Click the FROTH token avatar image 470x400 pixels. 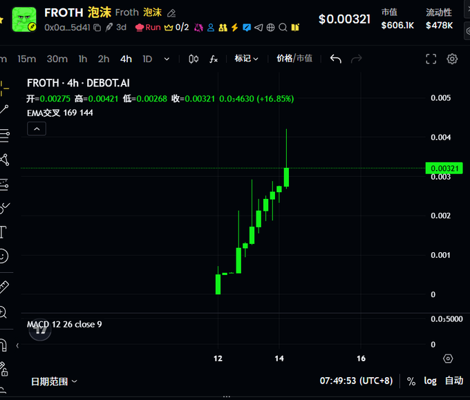(x=24, y=19)
